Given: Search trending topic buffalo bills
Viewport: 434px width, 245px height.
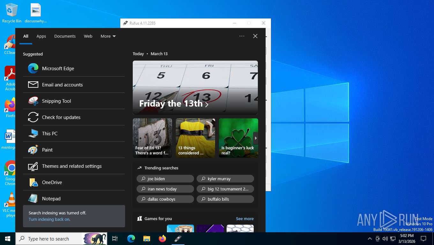Looking at the screenshot, I should pos(225,199).
